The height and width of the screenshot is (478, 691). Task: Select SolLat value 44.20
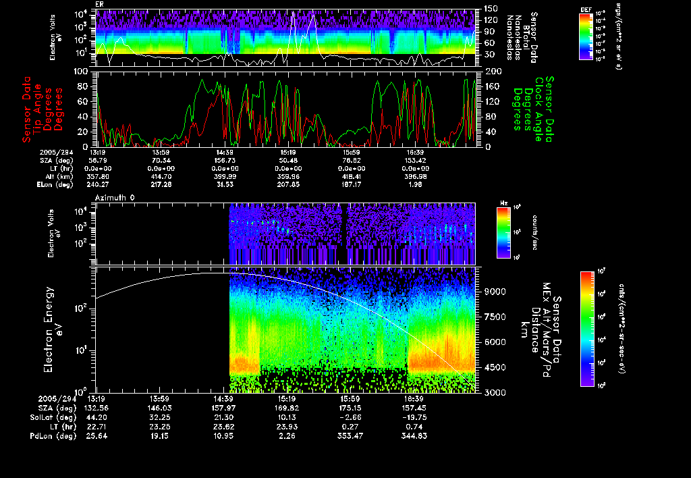pyautogui.click(x=96, y=417)
